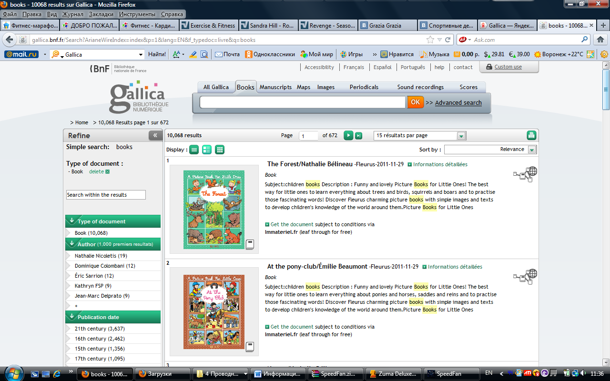The width and height of the screenshot is (610, 381).
Task: Collapse Type of document section
Action: [72, 221]
